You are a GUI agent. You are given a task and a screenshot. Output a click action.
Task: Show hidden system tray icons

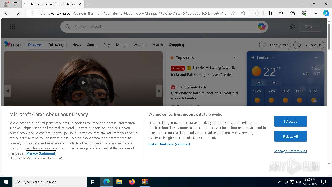tap(280, 182)
